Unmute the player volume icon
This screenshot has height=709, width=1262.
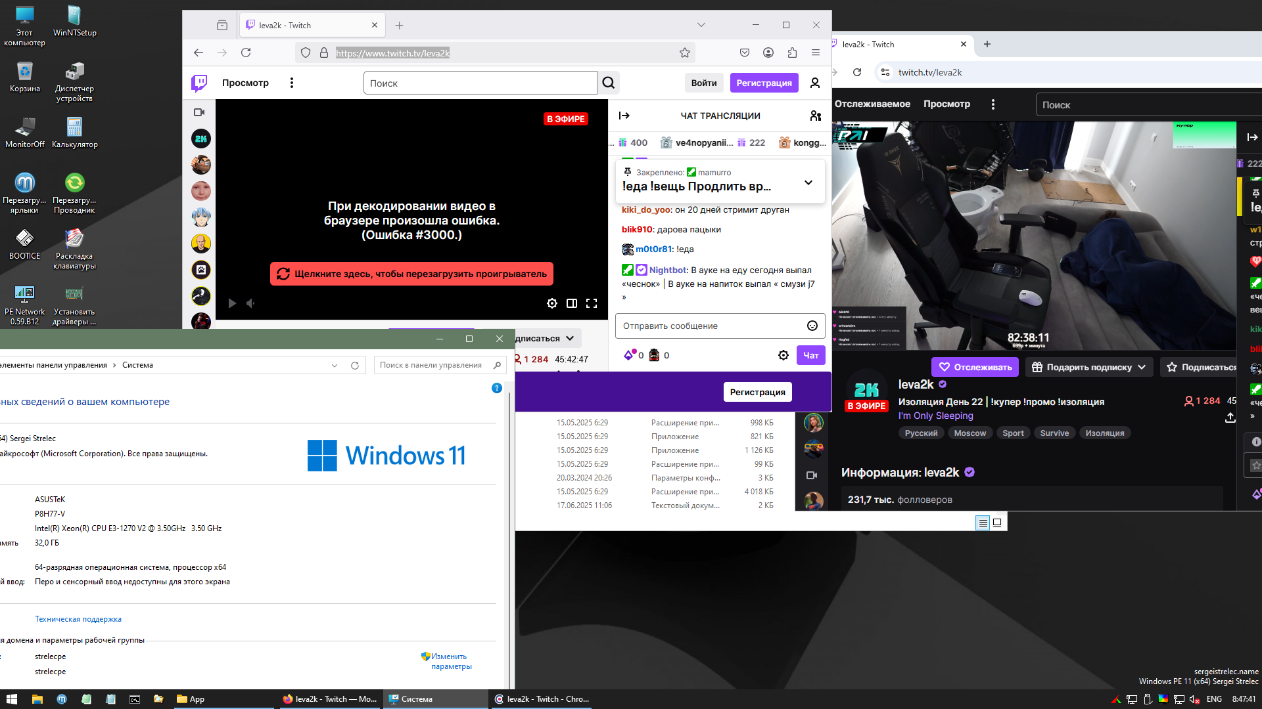[x=250, y=303]
